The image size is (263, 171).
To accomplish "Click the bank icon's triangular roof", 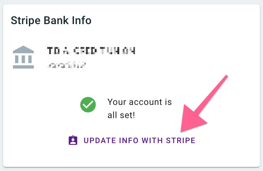I will [x=23, y=49].
